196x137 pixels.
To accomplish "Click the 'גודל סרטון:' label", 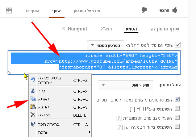I will [170, 85].
